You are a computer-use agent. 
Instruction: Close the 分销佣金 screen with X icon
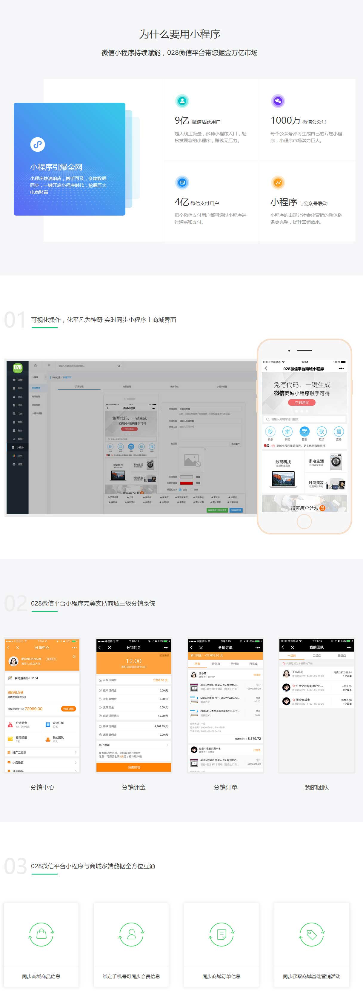pyautogui.click(x=110, y=648)
